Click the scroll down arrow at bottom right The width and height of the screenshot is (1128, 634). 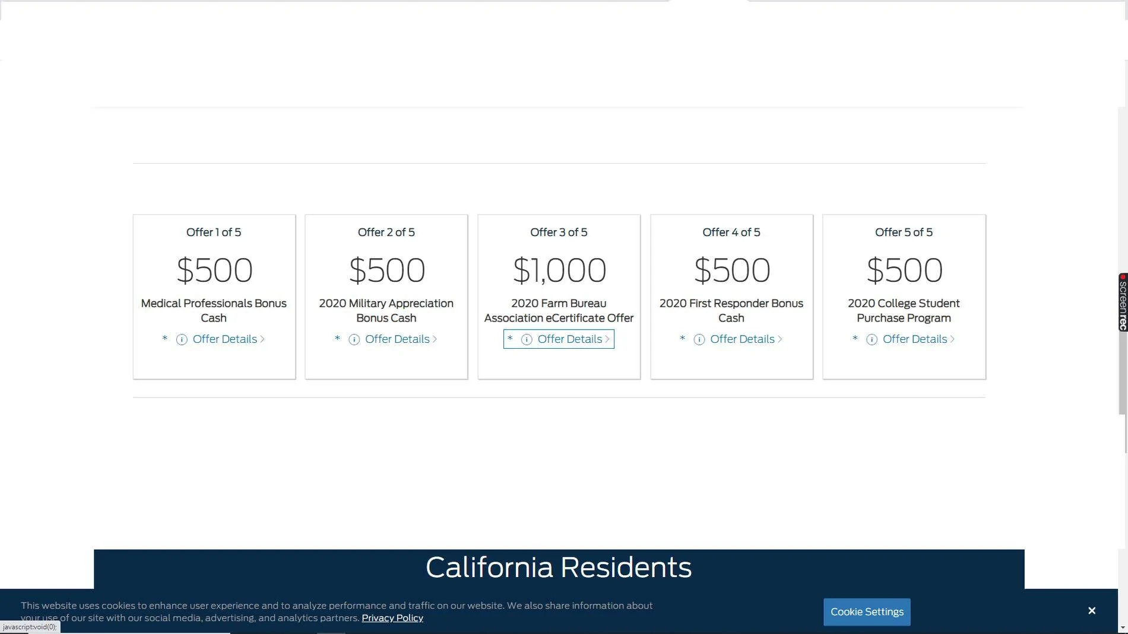(1122, 627)
